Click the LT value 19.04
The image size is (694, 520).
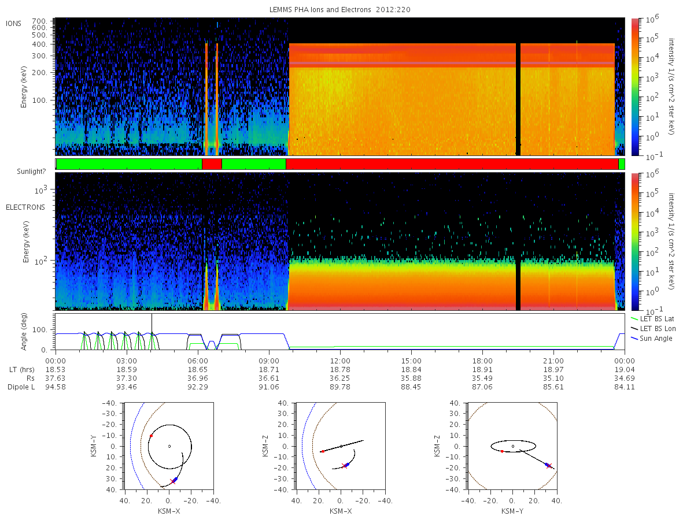coord(625,369)
